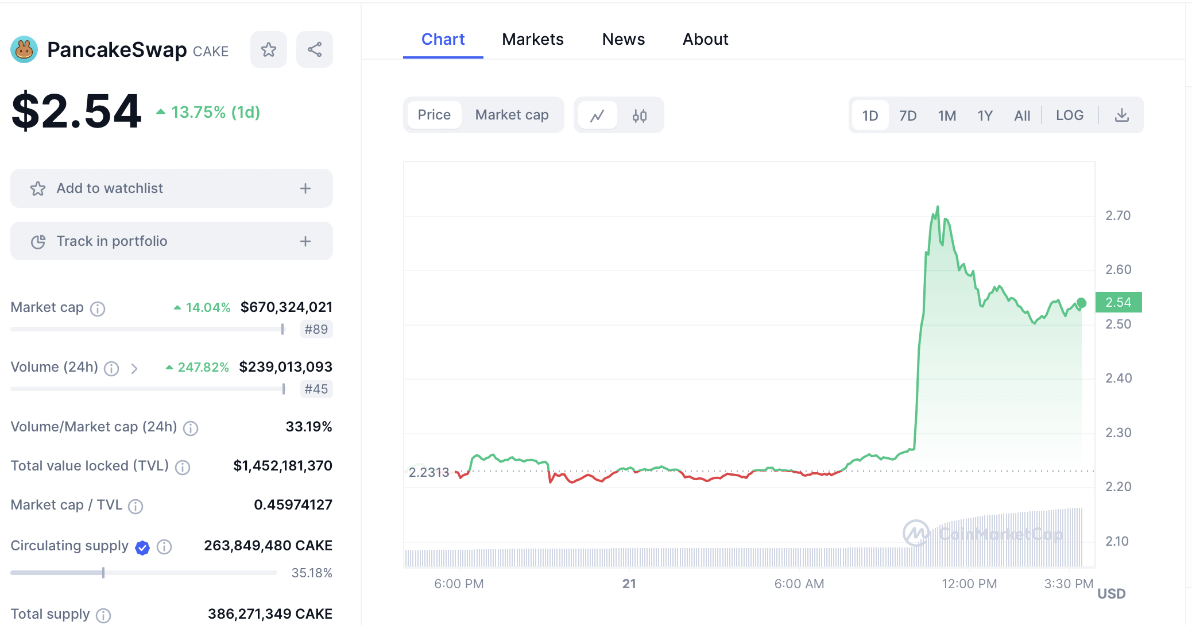Click the star favorite icon beside CAKE
Screen dimensions: 1192x625
(x=268, y=50)
